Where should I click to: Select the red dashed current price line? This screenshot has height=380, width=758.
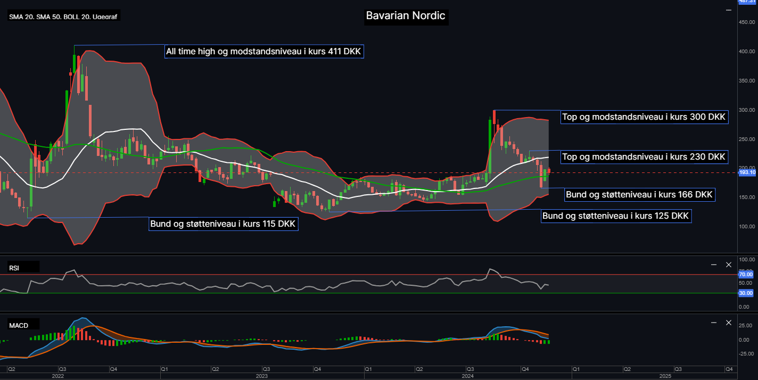tap(368, 172)
